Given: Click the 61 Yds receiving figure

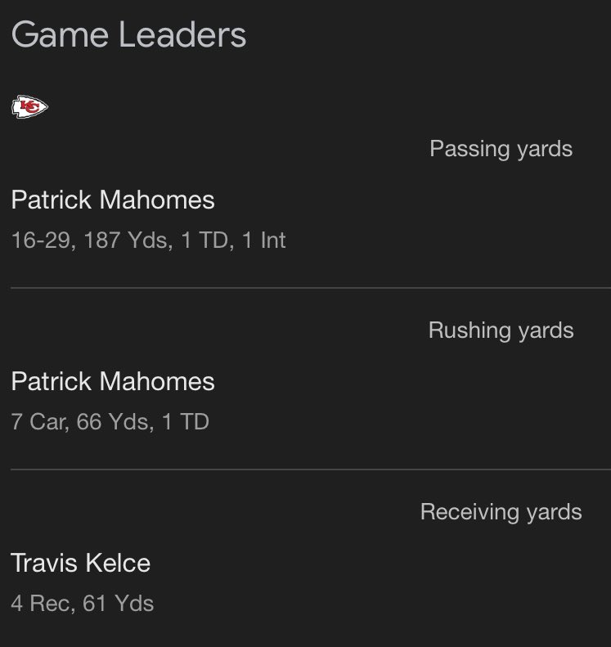Looking at the screenshot, I should point(120,604).
